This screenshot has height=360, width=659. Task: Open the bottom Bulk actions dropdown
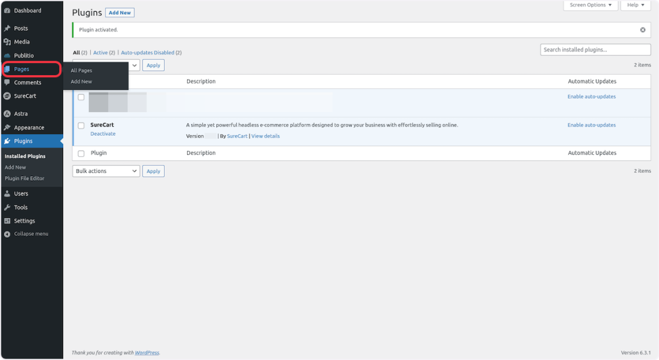(106, 171)
